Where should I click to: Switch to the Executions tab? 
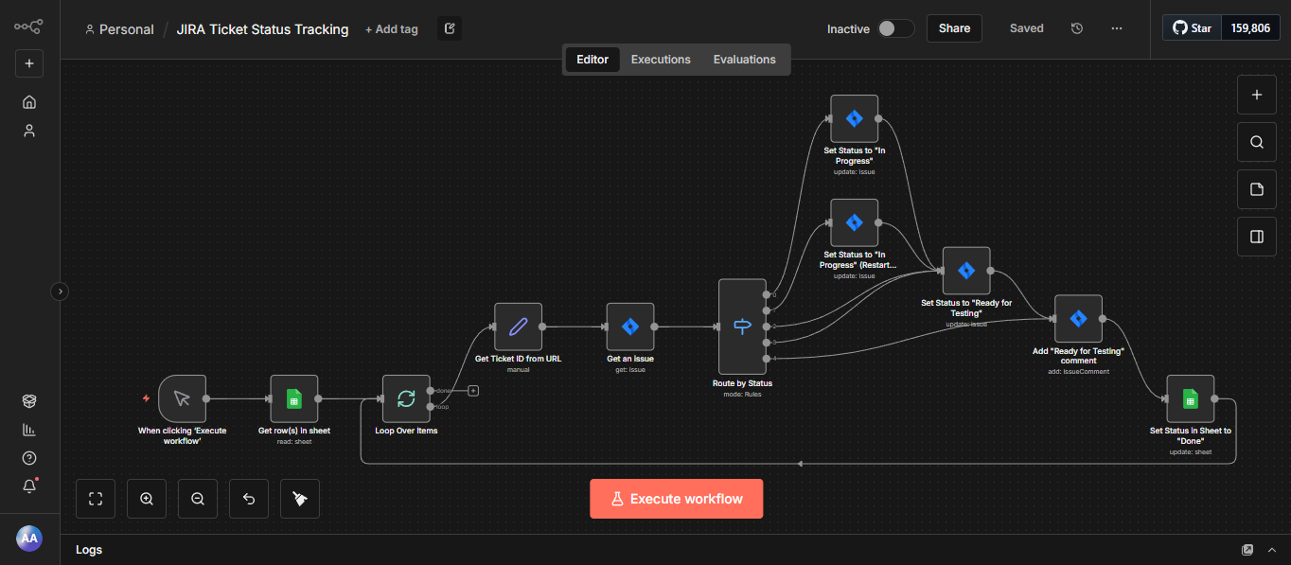pyautogui.click(x=661, y=59)
